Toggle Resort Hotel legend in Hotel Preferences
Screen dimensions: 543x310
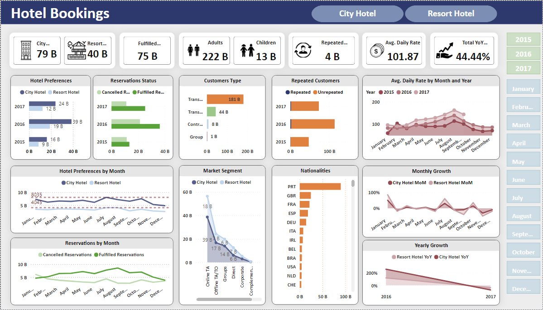click(64, 92)
